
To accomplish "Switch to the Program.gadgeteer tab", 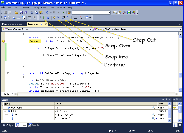I will pos(12,24).
